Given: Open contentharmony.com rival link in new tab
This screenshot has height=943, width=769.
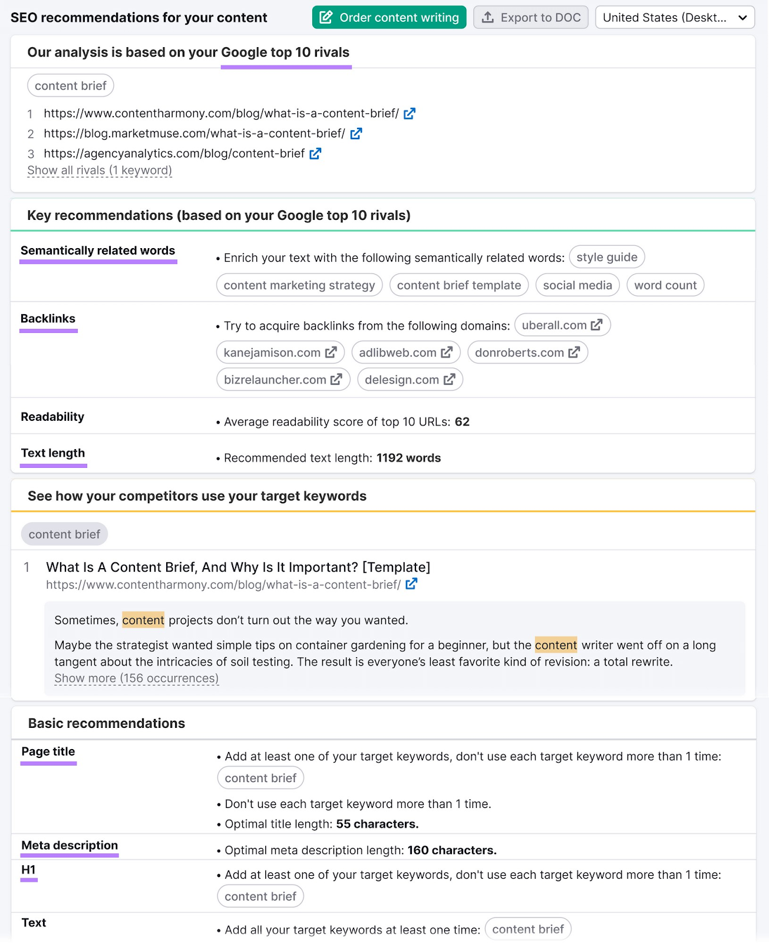Looking at the screenshot, I should tap(410, 113).
